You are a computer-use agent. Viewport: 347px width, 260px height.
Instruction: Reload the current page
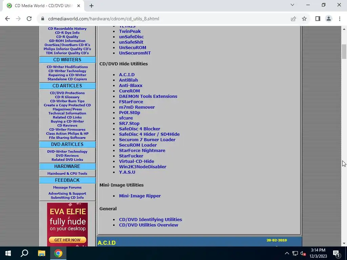point(29,19)
